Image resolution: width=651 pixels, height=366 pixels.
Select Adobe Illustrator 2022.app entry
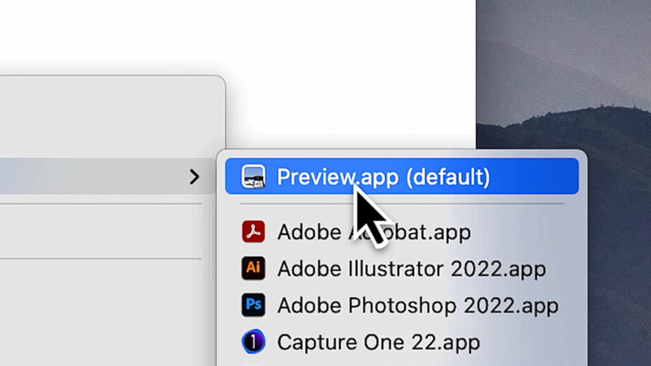402,268
